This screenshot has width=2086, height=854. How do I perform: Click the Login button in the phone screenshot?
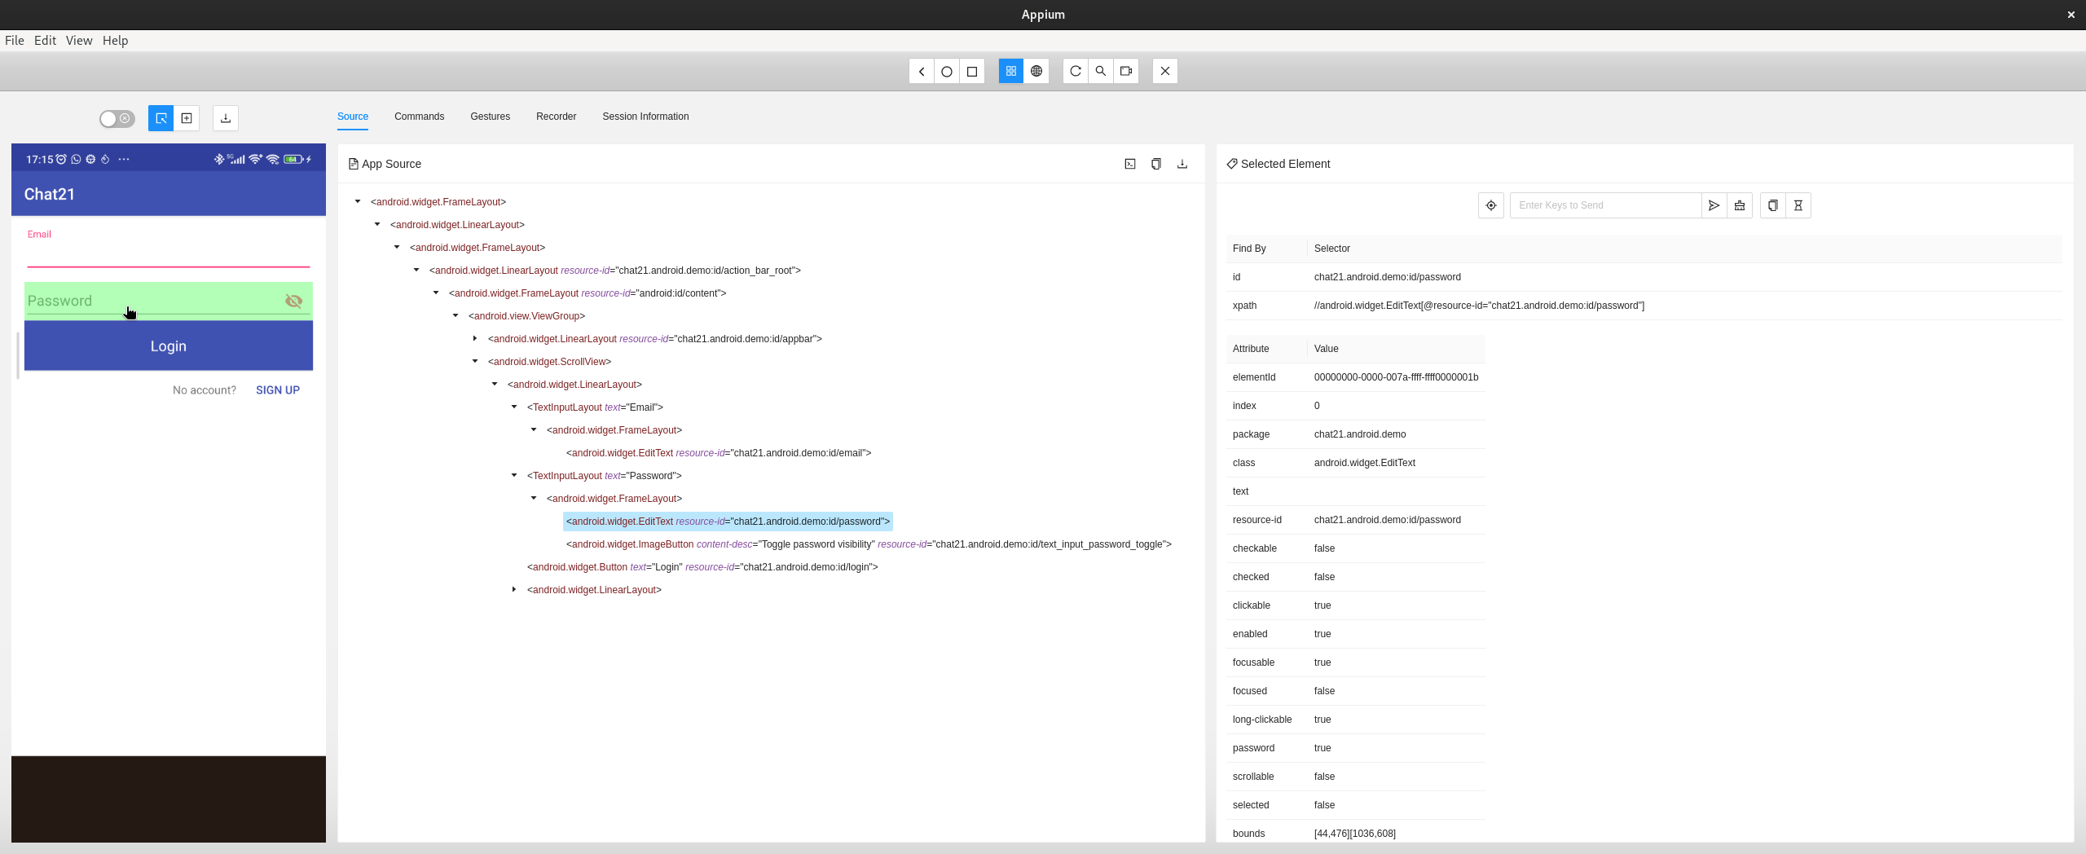click(169, 346)
